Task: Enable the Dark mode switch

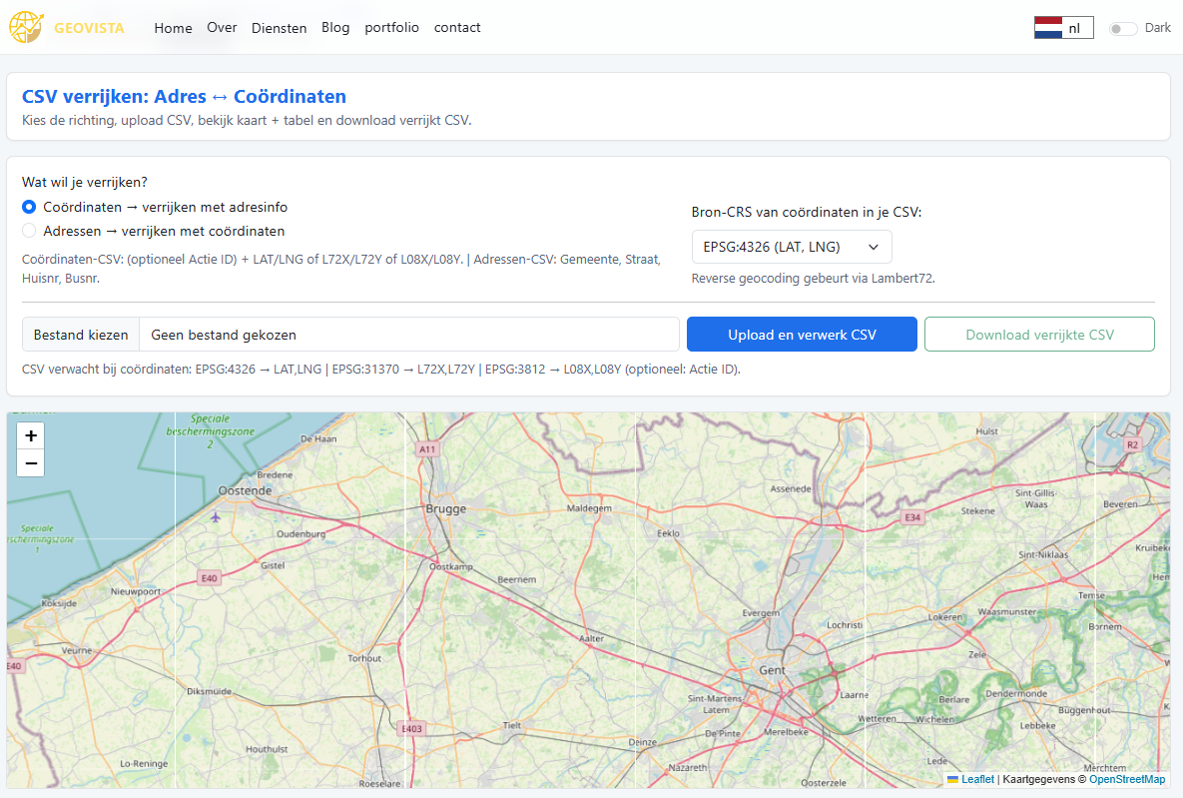Action: pyautogui.click(x=1123, y=29)
